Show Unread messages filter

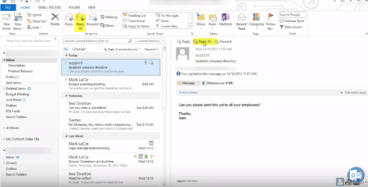click(79, 49)
